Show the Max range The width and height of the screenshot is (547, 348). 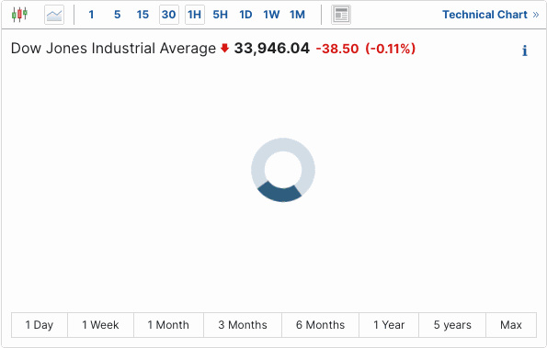(x=511, y=325)
